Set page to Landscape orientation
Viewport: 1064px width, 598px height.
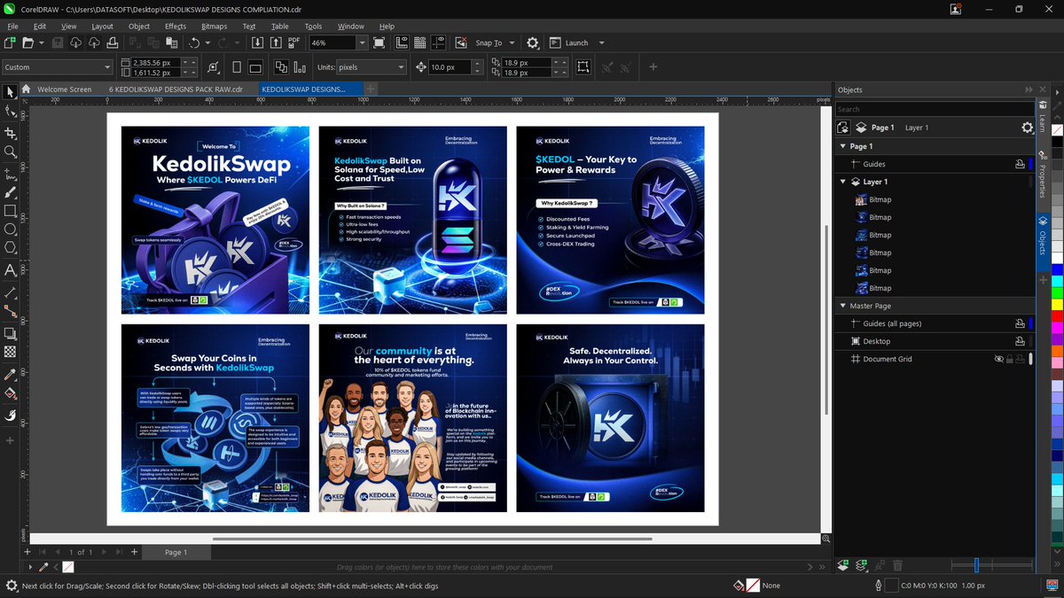click(254, 67)
